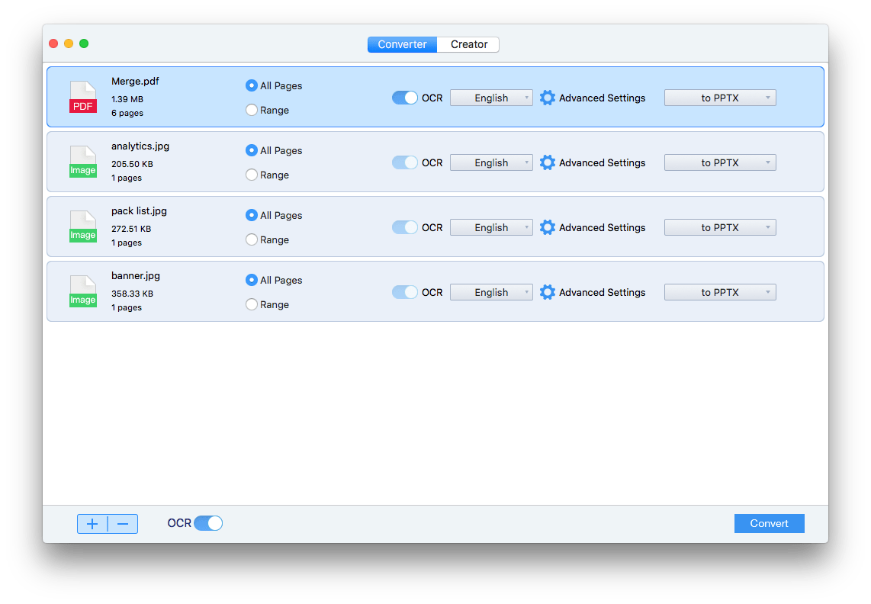Click the Image icon for pack list.jpg
The image size is (871, 604).
coord(83,227)
